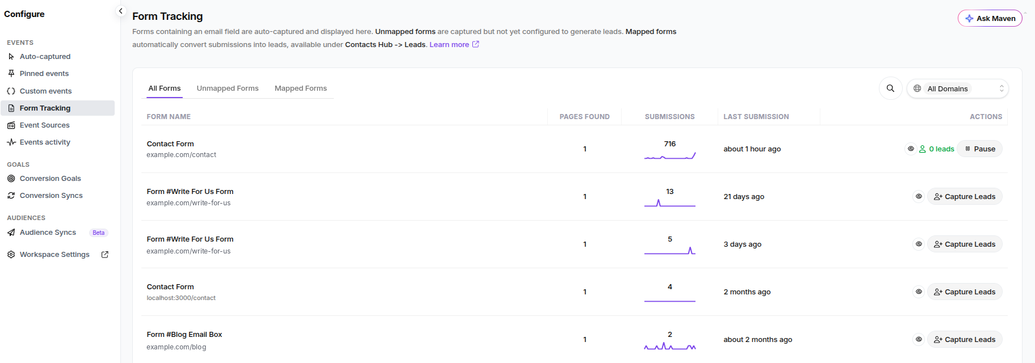Click the Actions column header
The image size is (1035, 363).
coord(986,117)
